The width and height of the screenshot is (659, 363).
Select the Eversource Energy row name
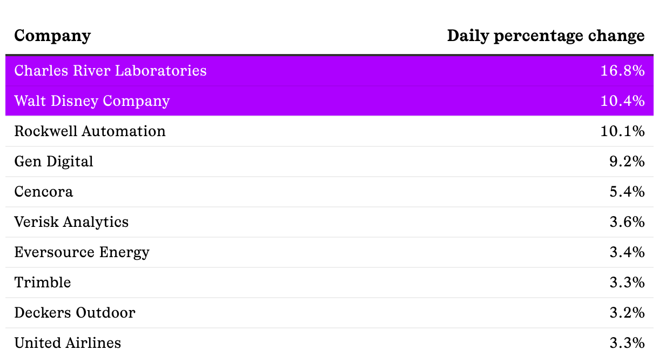(82, 252)
